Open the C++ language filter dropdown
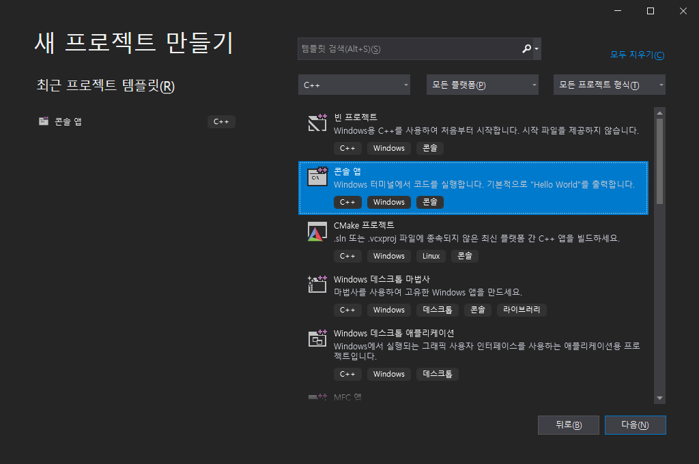 point(354,85)
